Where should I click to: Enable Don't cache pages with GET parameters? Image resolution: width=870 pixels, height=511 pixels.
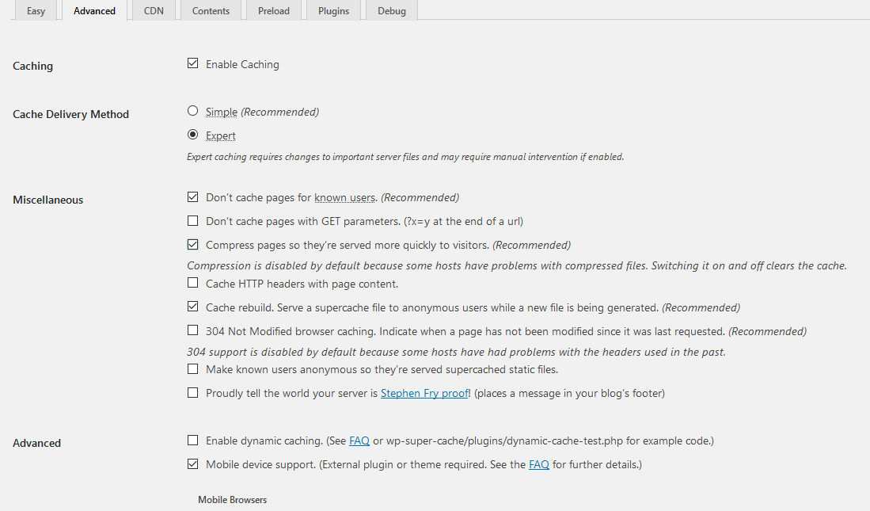click(x=193, y=220)
